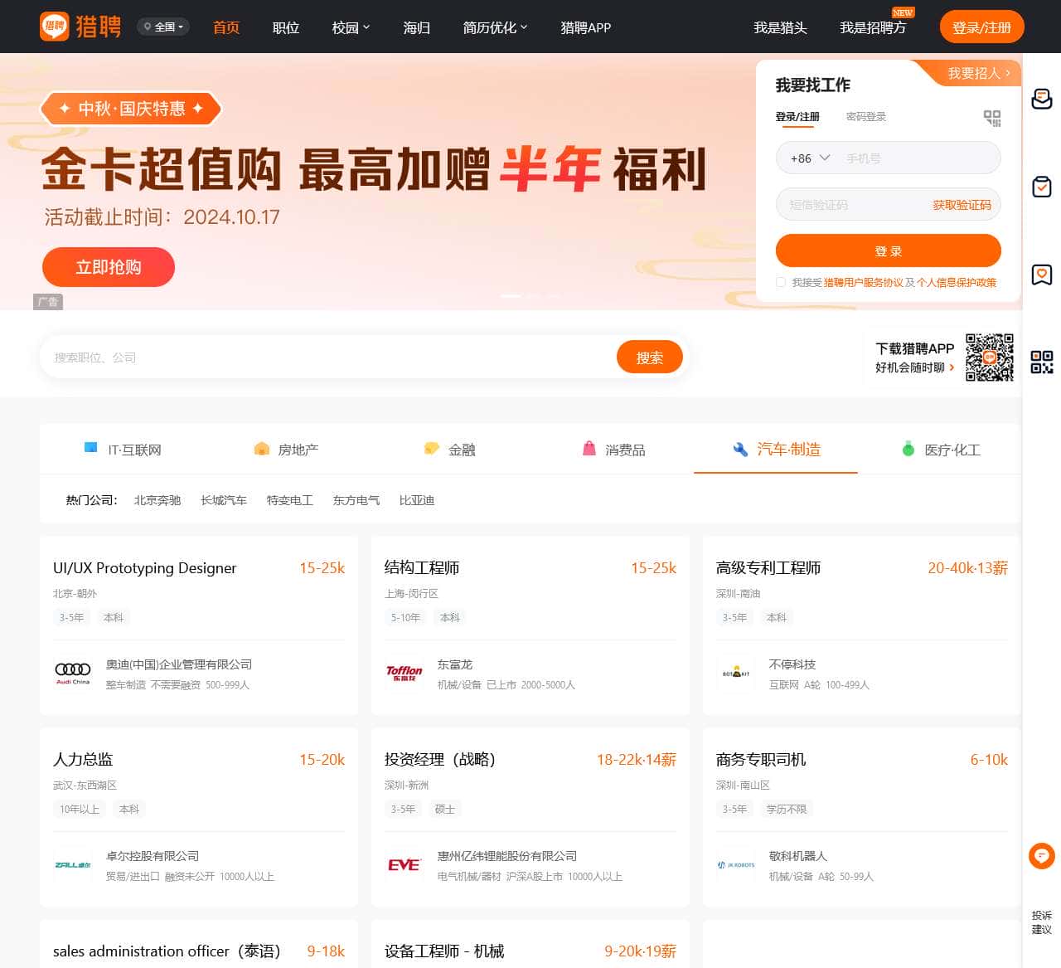Click the 搜索 button
The height and width of the screenshot is (968, 1061).
650,358
